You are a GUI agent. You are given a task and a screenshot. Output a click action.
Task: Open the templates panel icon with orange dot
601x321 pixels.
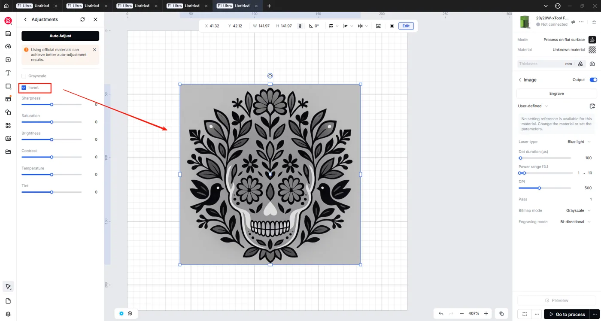[8, 99]
